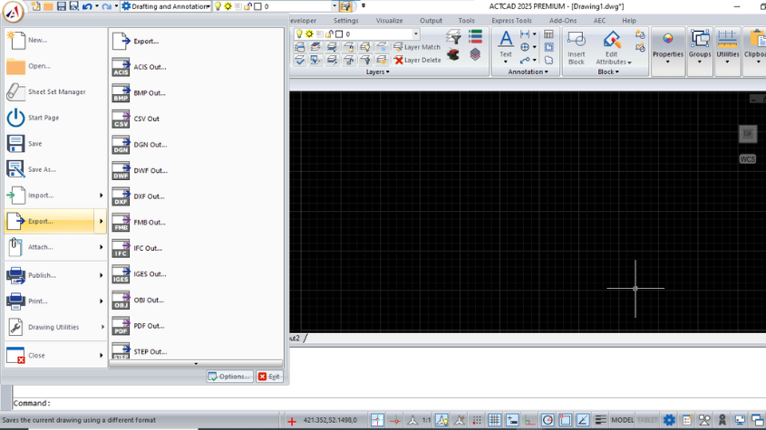The width and height of the screenshot is (766, 430).
Task: Open the Groups dropdown panel
Action: pyautogui.click(x=700, y=51)
